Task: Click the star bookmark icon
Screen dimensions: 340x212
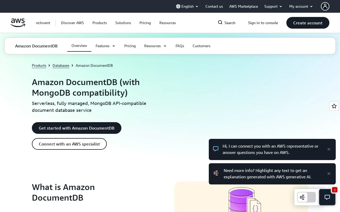Action: pos(334,106)
